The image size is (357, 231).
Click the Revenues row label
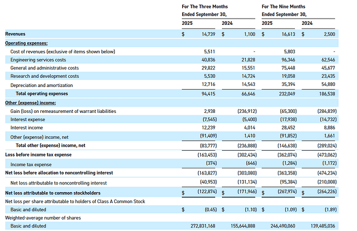(x=16, y=34)
